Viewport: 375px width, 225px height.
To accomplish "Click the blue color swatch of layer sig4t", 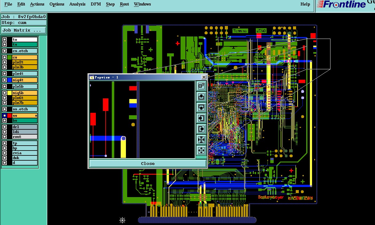I will (10, 80).
